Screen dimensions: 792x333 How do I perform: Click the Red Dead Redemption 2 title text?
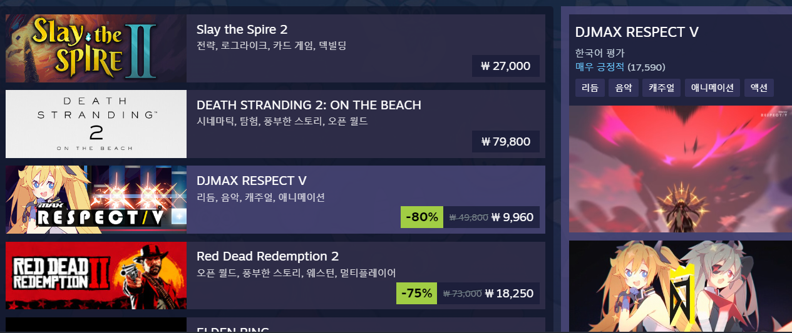267,256
